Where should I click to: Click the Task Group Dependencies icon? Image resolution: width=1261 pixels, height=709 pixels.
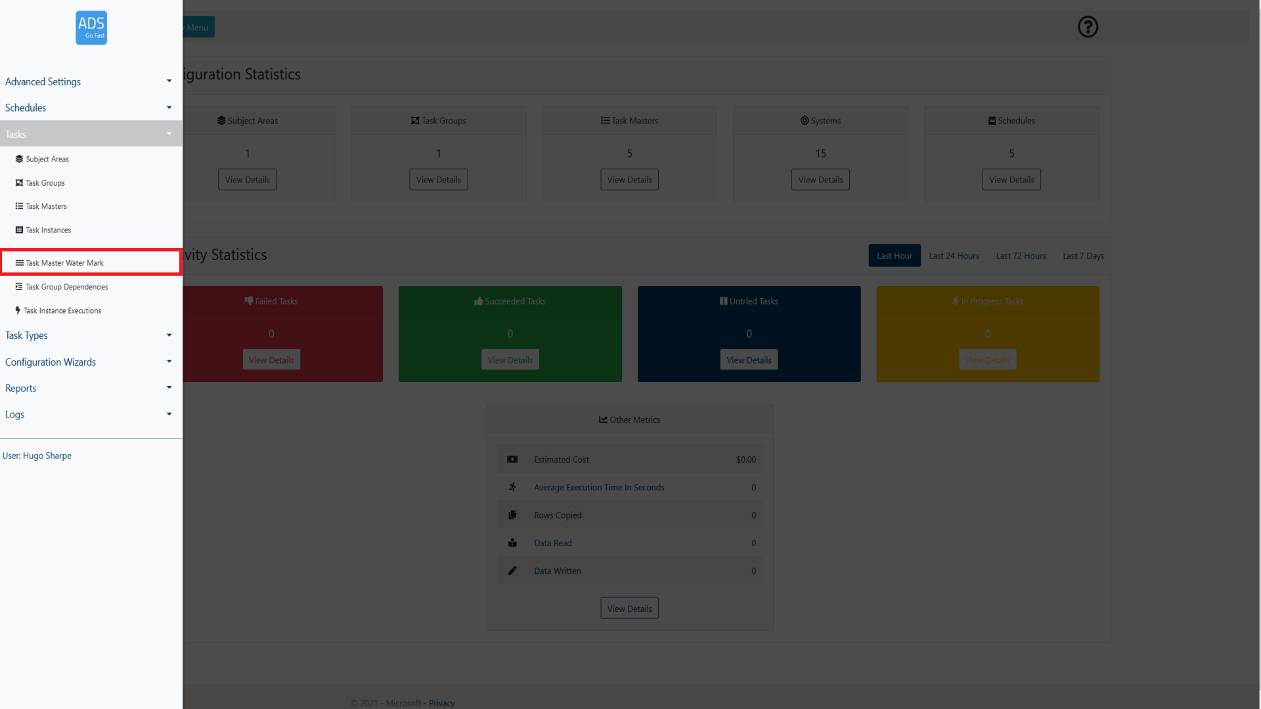(x=19, y=287)
